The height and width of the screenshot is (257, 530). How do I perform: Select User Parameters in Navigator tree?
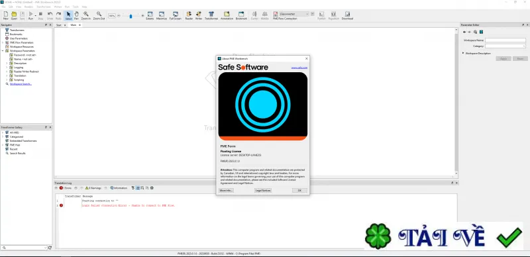tap(19, 38)
